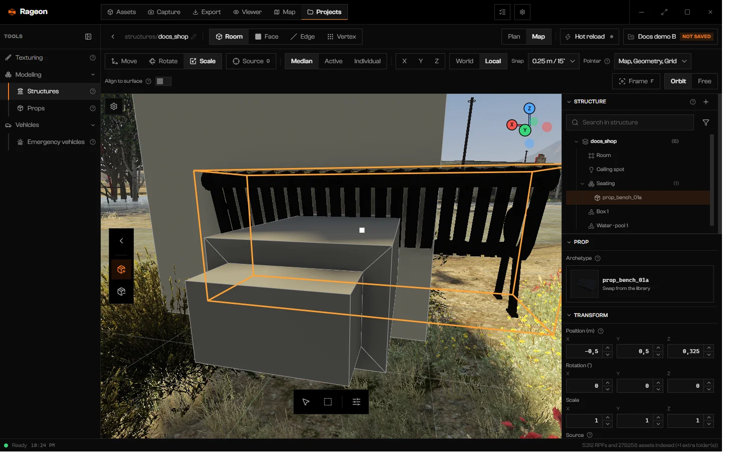Image resolution: width=730 pixels, height=456 pixels.
Task: Click the viewport settings gear icon
Action: pos(115,107)
